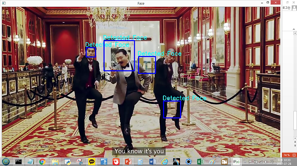297x166 pixels.
Task: Go to next slide double-arrow button
Action: point(295,145)
